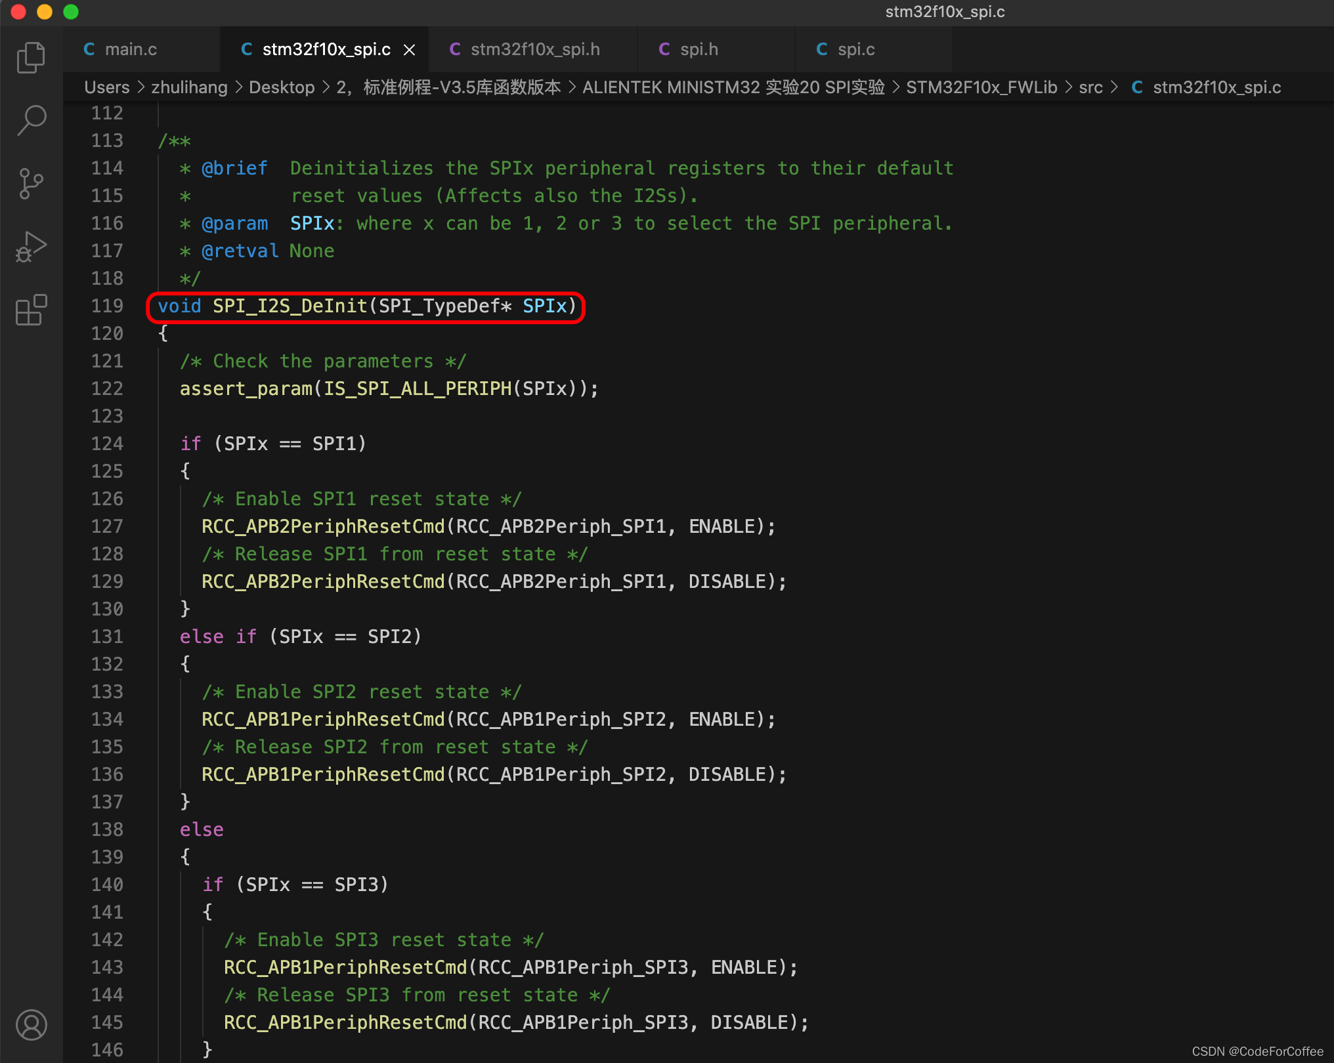Click the stm32f10x_spi.c breadcrumb file item
Image resolution: width=1334 pixels, height=1063 pixels.
(1216, 87)
